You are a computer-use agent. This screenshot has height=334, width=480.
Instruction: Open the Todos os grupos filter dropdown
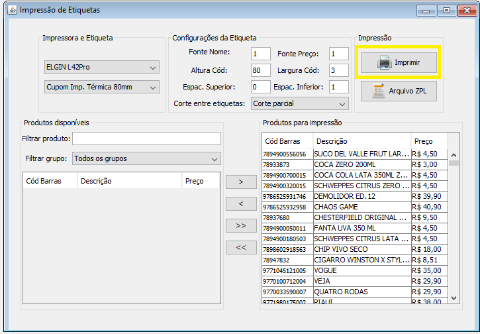146,159
